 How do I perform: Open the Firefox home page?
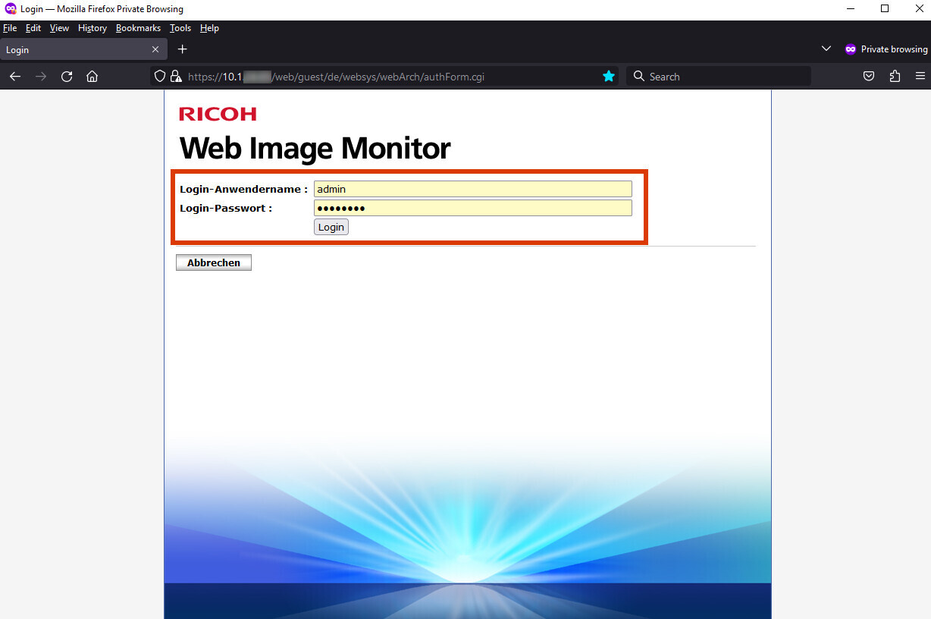point(92,77)
